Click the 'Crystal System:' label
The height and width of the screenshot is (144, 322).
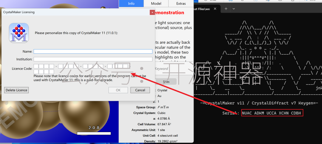coord(145,113)
